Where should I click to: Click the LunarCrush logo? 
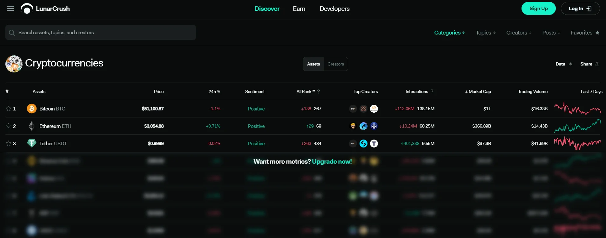(45, 9)
